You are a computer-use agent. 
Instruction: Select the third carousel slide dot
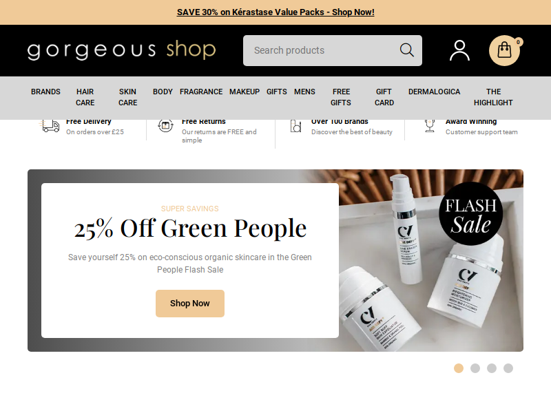[x=492, y=368]
